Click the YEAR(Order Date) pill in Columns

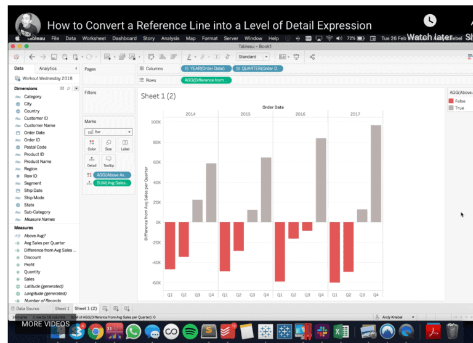(x=206, y=68)
